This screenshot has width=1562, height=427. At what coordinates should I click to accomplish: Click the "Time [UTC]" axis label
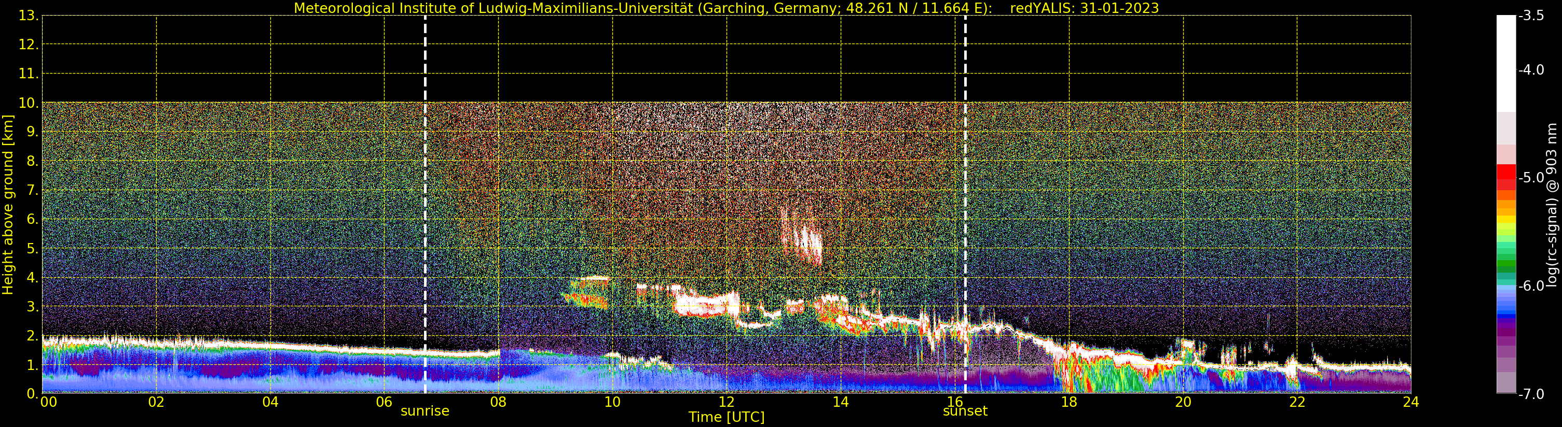click(727, 417)
